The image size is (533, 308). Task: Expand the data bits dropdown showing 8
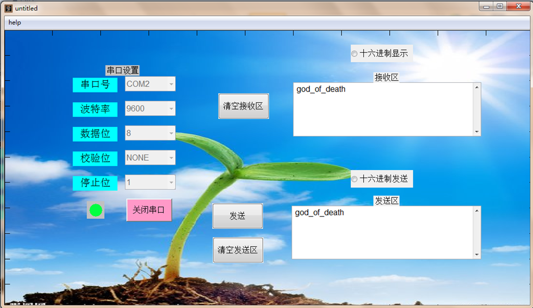[150, 133]
